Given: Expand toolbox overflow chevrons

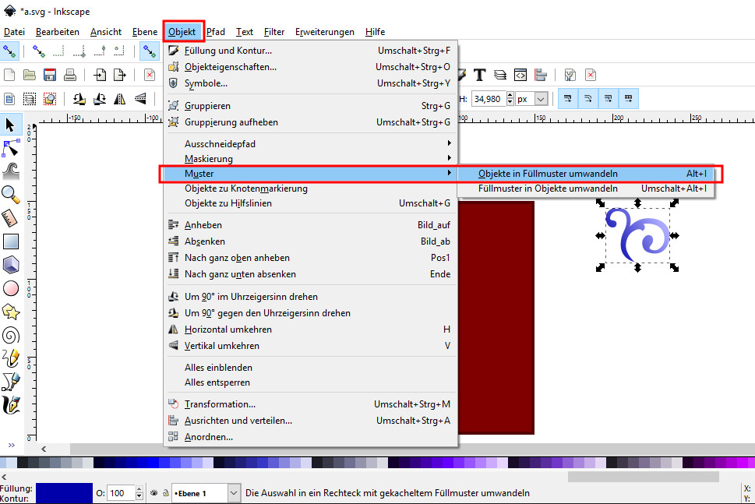Looking at the screenshot, I should pos(12,445).
